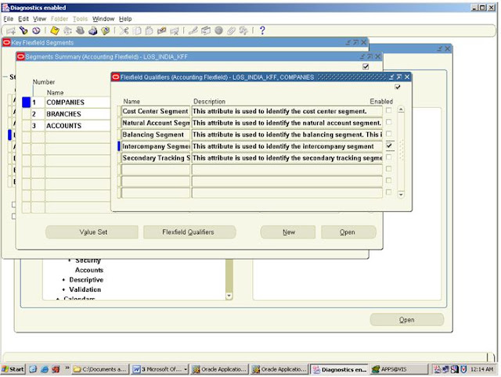The width and height of the screenshot is (501, 377).
Task: Save changes with the yellow Save icon
Action: point(55,31)
